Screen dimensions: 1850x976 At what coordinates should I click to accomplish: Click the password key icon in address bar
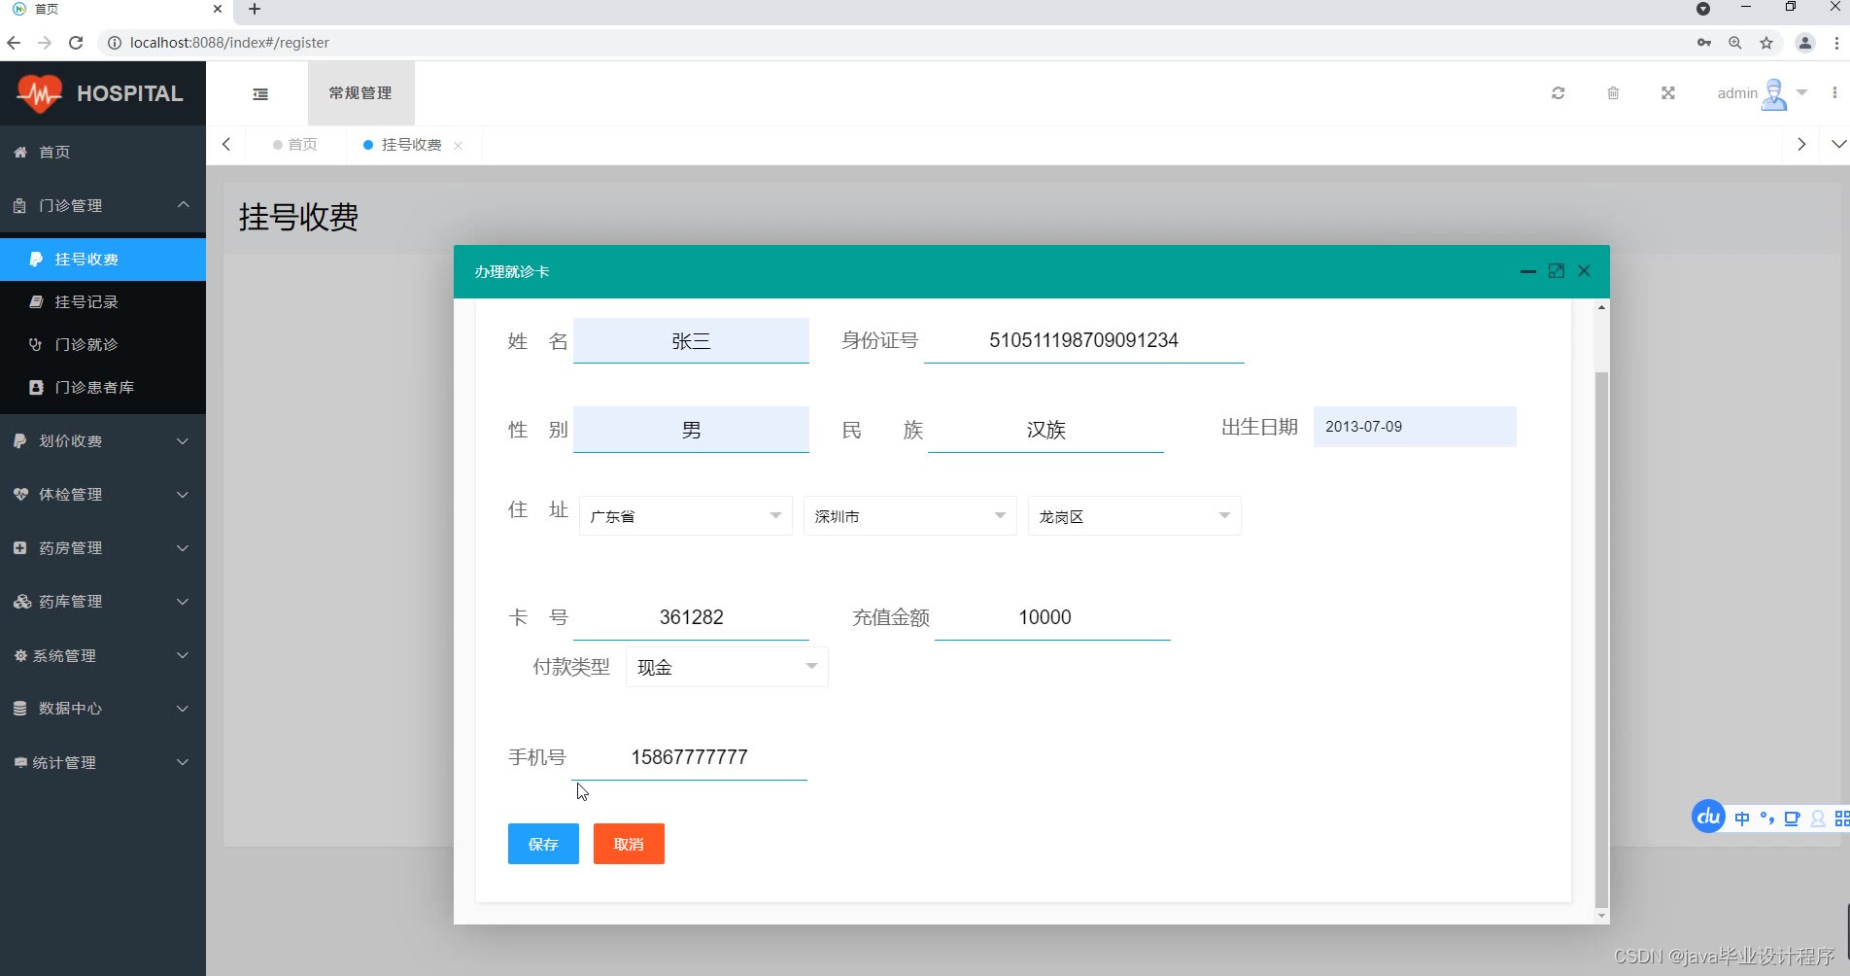click(1704, 43)
